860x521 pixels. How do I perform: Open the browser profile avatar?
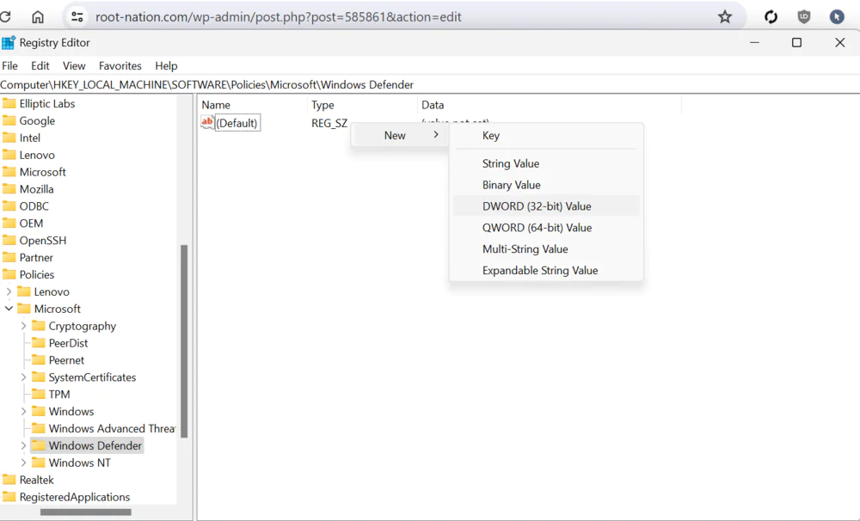click(837, 17)
